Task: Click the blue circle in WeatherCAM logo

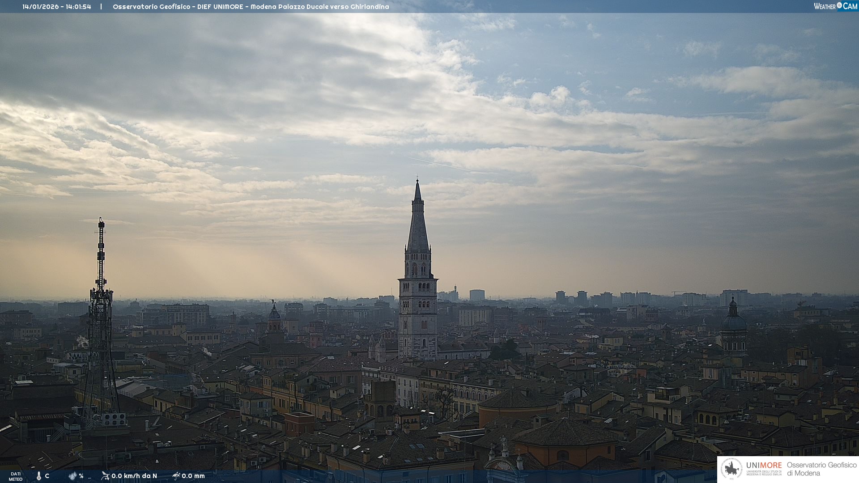Action: (x=839, y=5)
